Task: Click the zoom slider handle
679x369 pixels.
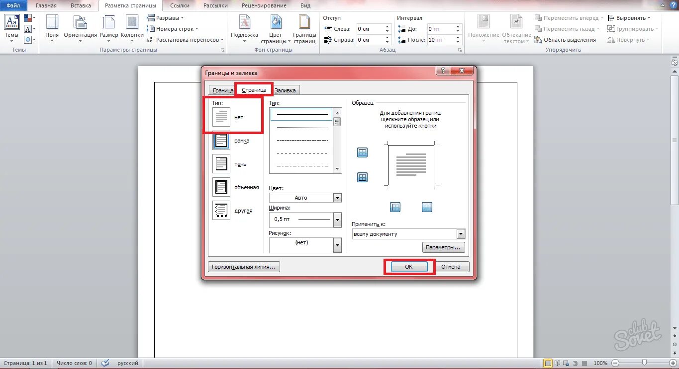Action: point(644,363)
